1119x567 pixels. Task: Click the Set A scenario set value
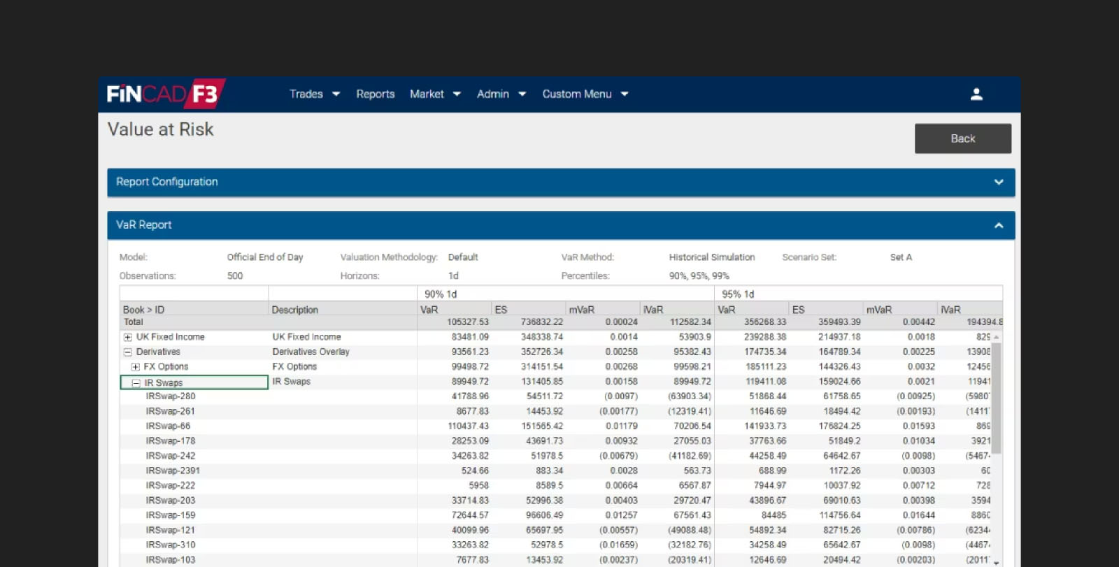tap(901, 257)
